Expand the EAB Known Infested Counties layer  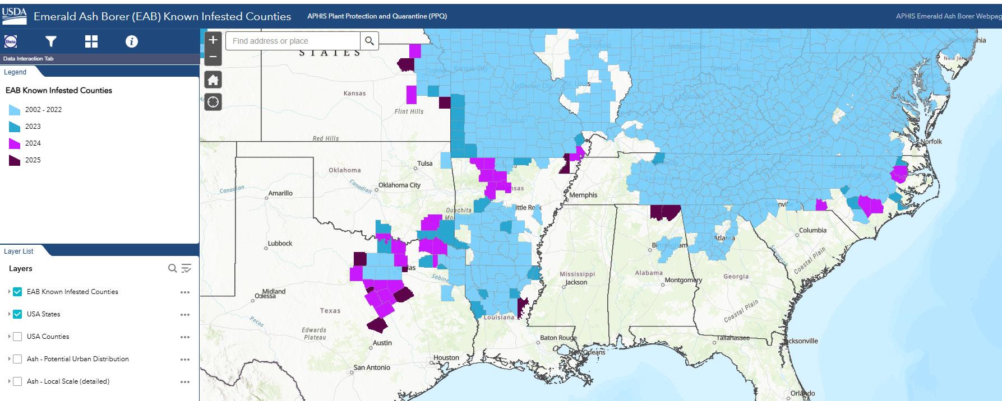[x=9, y=292]
